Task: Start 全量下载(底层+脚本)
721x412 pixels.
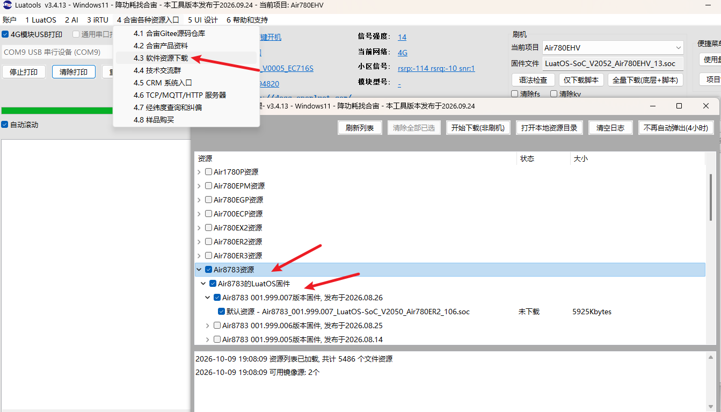Action: click(646, 80)
